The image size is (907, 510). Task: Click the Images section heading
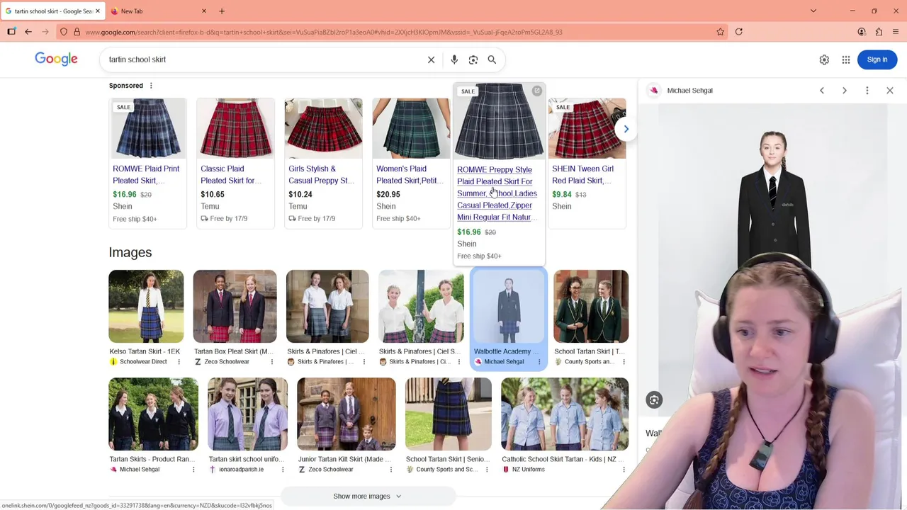click(130, 252)
